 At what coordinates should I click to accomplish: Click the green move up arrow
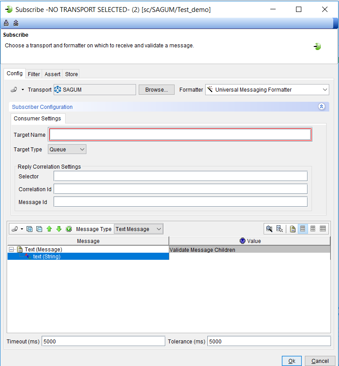click(49, 229)
